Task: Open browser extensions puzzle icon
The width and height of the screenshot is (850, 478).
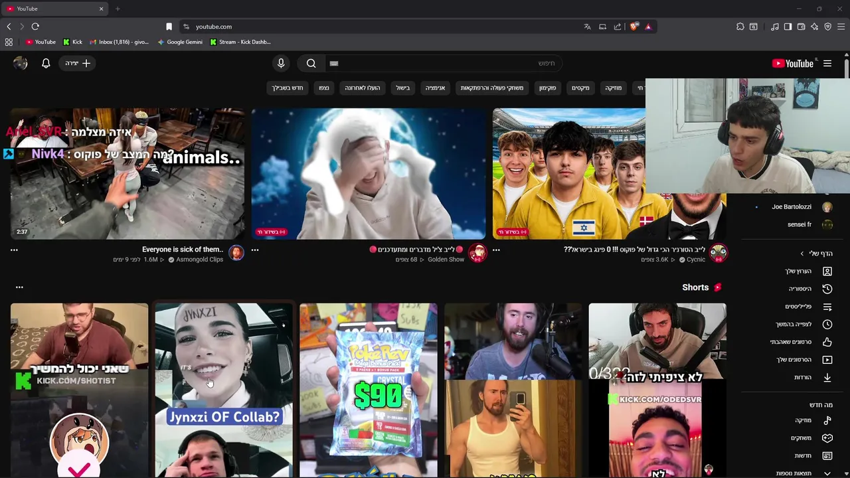Action: pyautogui.click(x=740, y=27)
